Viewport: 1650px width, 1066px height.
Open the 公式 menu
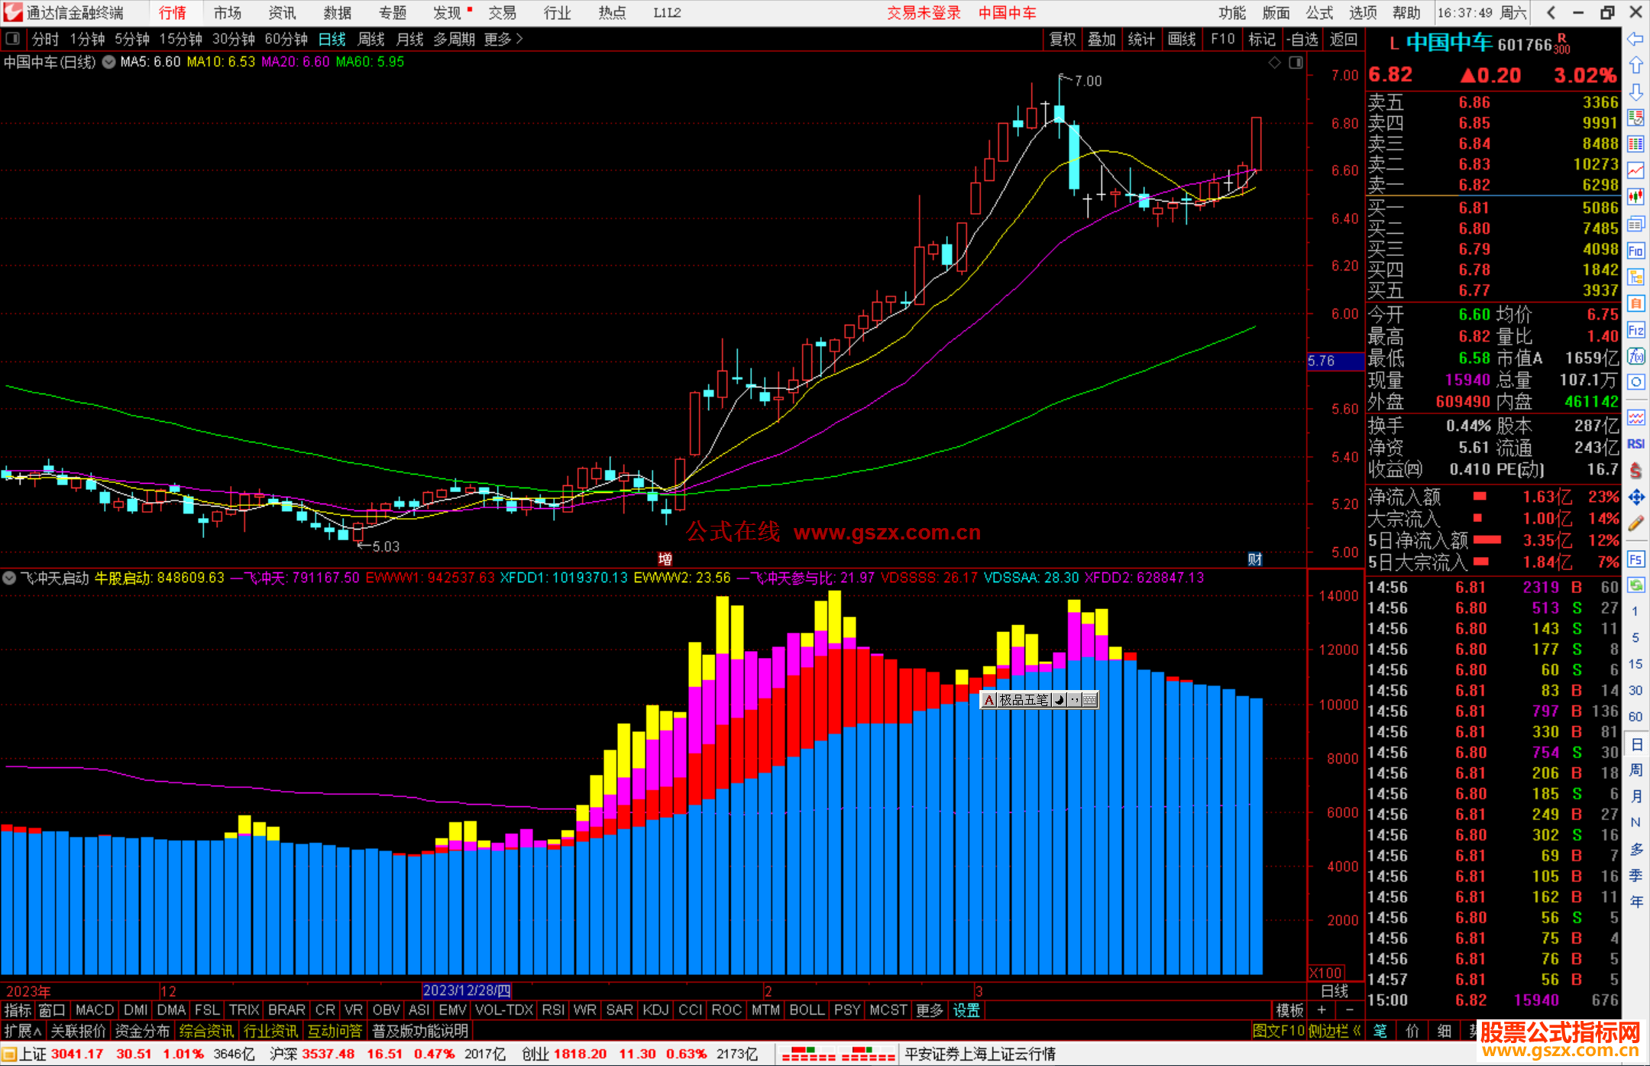pos(1319,13)
